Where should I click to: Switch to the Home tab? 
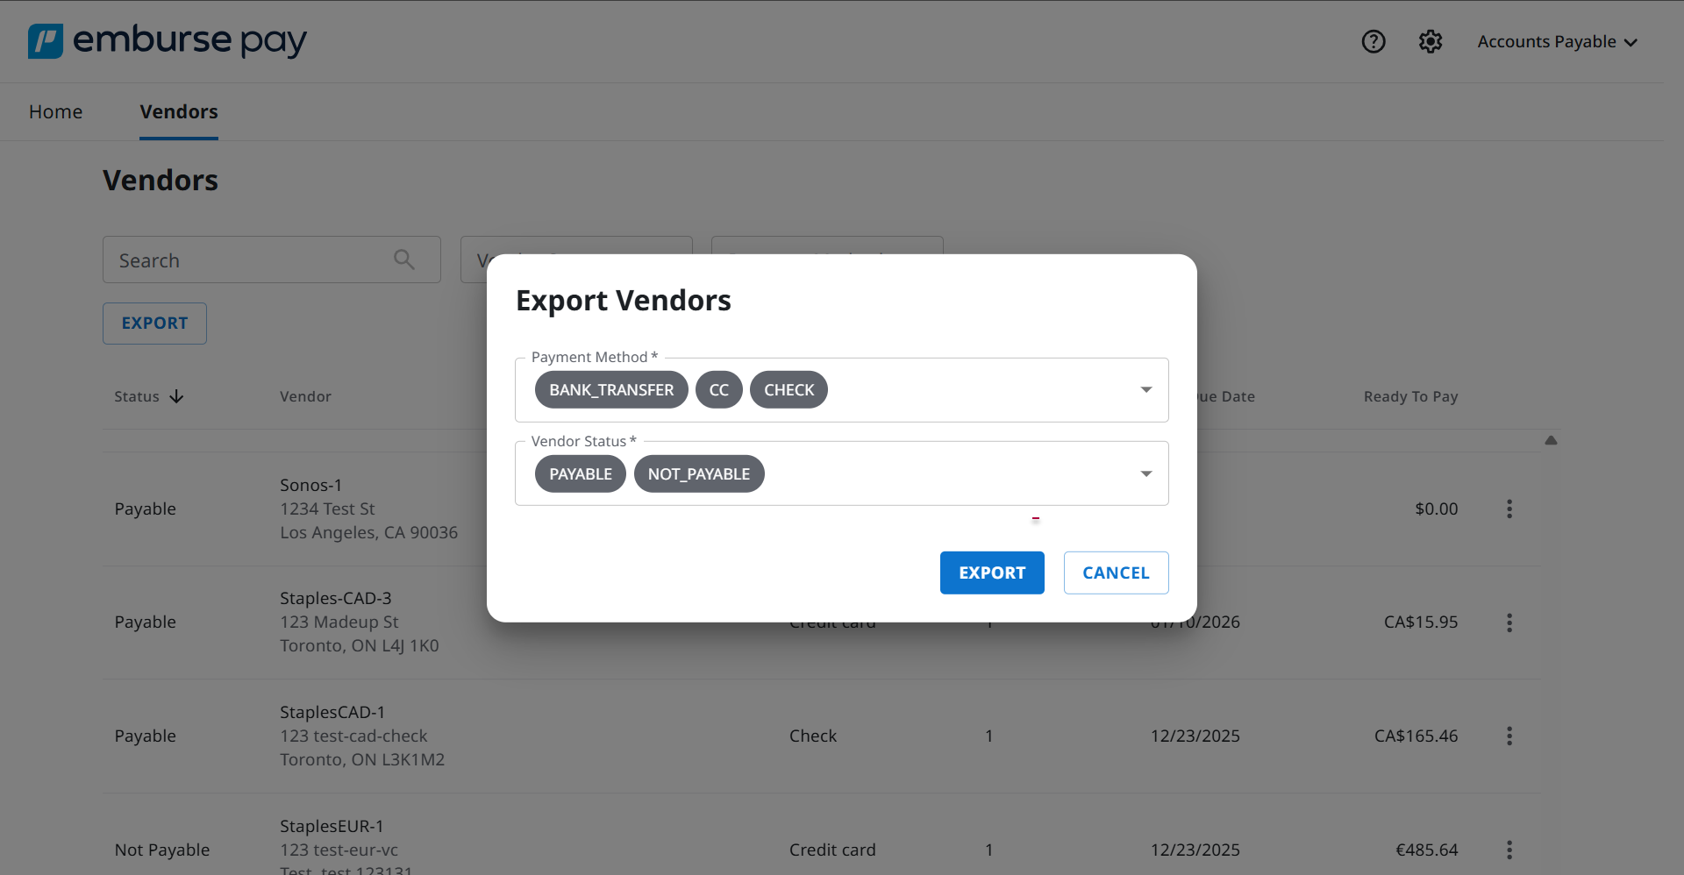[55, 111]
